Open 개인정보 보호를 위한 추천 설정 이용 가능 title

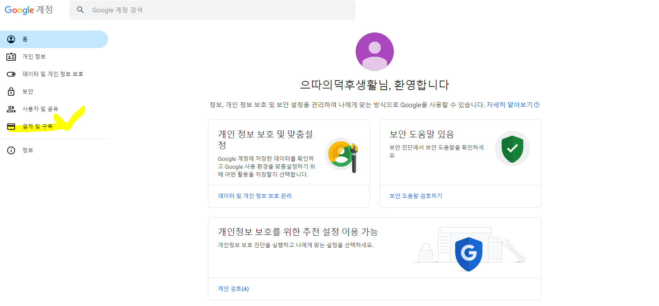coord(298,231)
